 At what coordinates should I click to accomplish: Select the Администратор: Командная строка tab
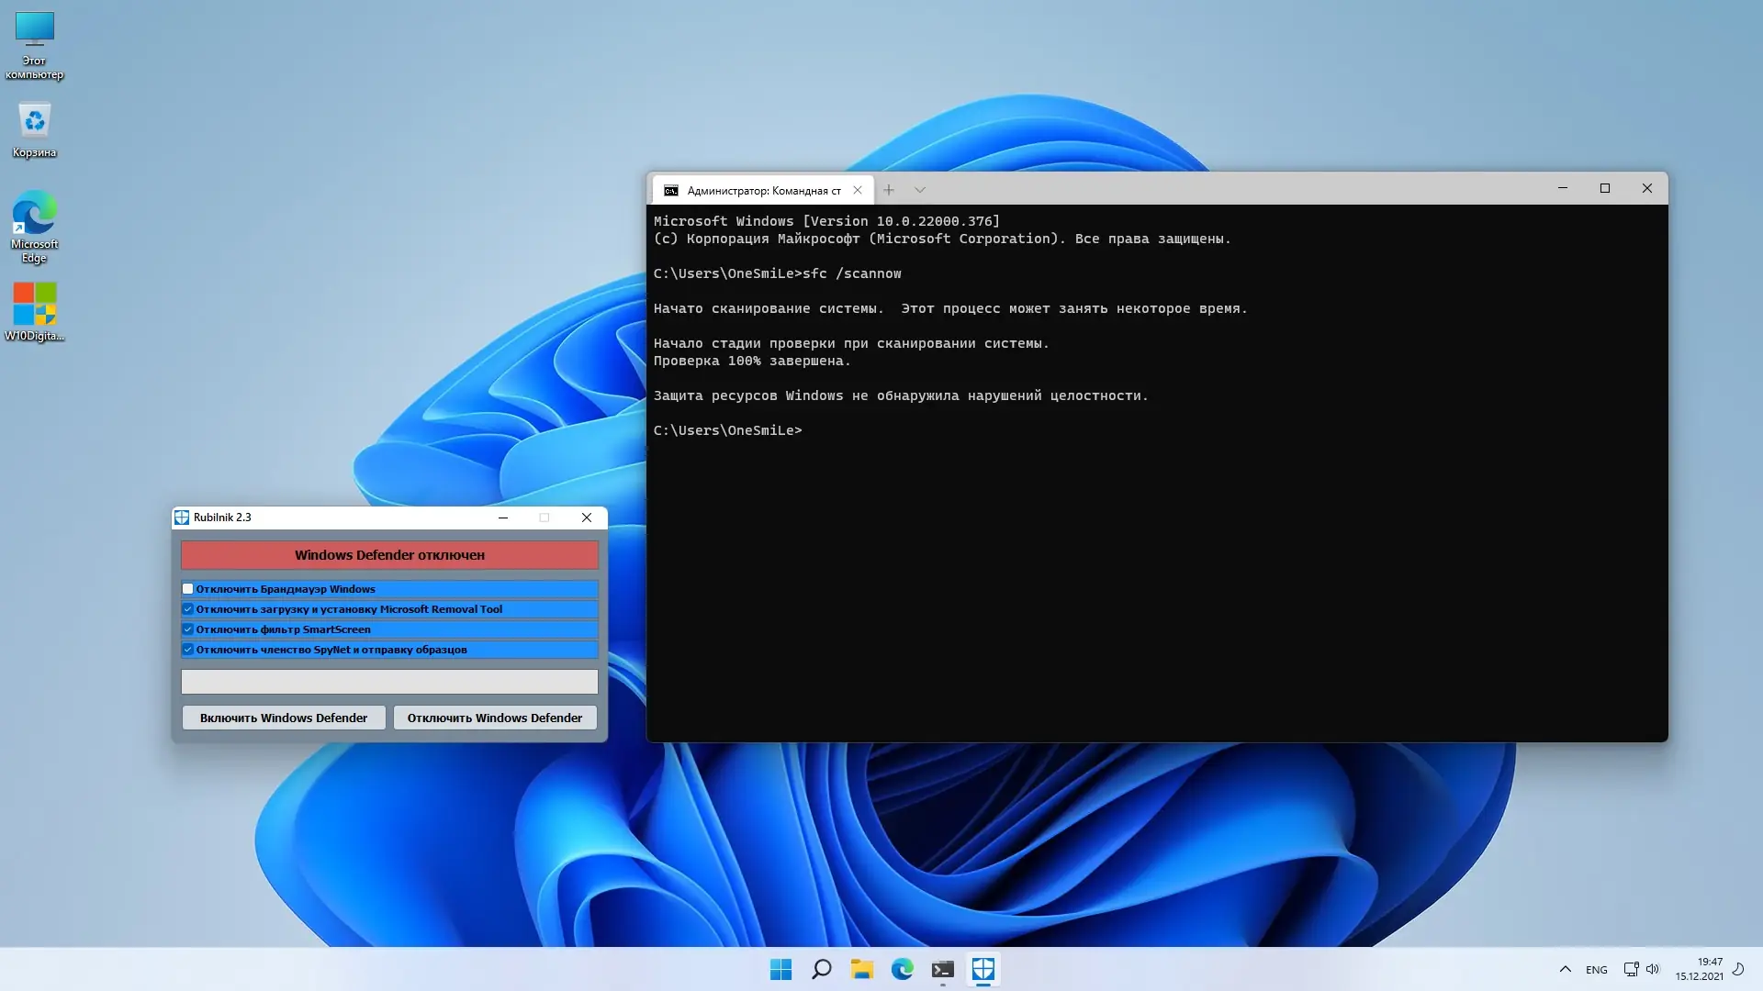762,190
